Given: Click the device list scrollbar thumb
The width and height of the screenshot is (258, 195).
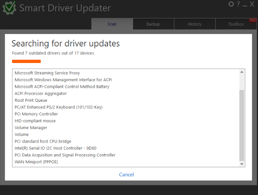Looking at the screenshot, I should point(242,125).
